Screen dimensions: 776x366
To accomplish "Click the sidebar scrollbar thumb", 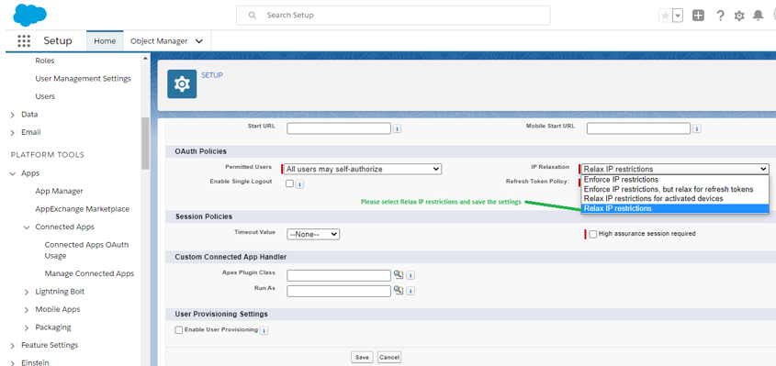I will (145, 143).
